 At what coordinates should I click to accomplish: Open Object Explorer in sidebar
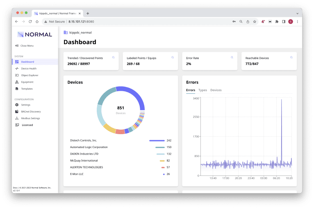[30, 75]
